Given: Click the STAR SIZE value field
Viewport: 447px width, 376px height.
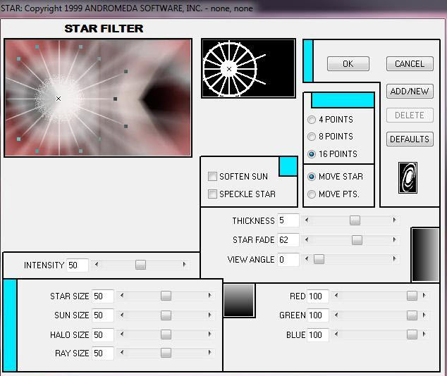Looking at the screenshot, I should click(103, 296).
